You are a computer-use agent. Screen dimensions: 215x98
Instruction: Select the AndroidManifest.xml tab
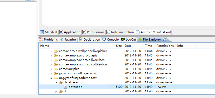click(153, 32)
